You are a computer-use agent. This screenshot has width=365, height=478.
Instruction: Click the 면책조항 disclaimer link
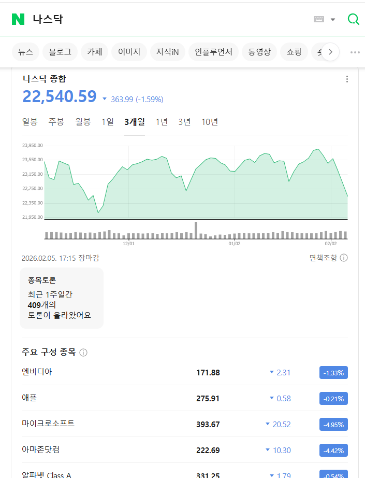pos(323,258)
